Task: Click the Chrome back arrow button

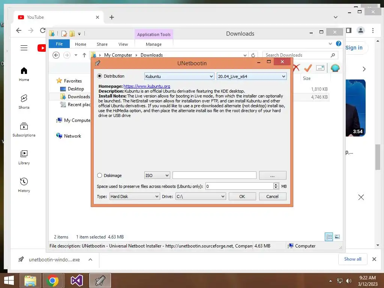Action: click(x=19, y=30)
